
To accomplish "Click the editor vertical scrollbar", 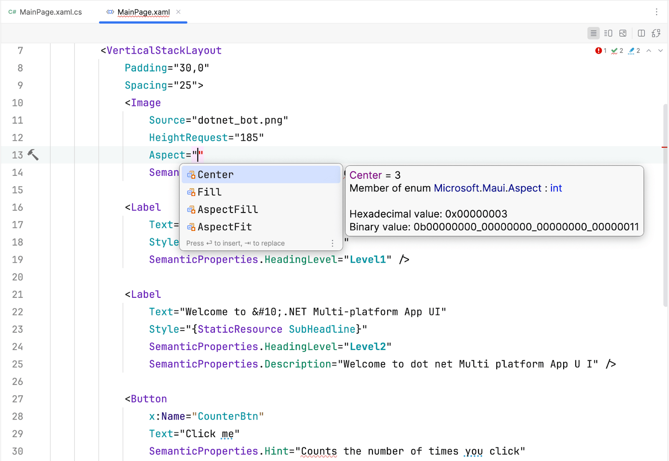I will coord(665,205).
